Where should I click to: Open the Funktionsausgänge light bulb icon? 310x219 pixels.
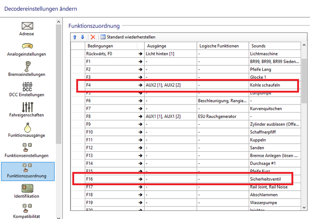[28, 127]
